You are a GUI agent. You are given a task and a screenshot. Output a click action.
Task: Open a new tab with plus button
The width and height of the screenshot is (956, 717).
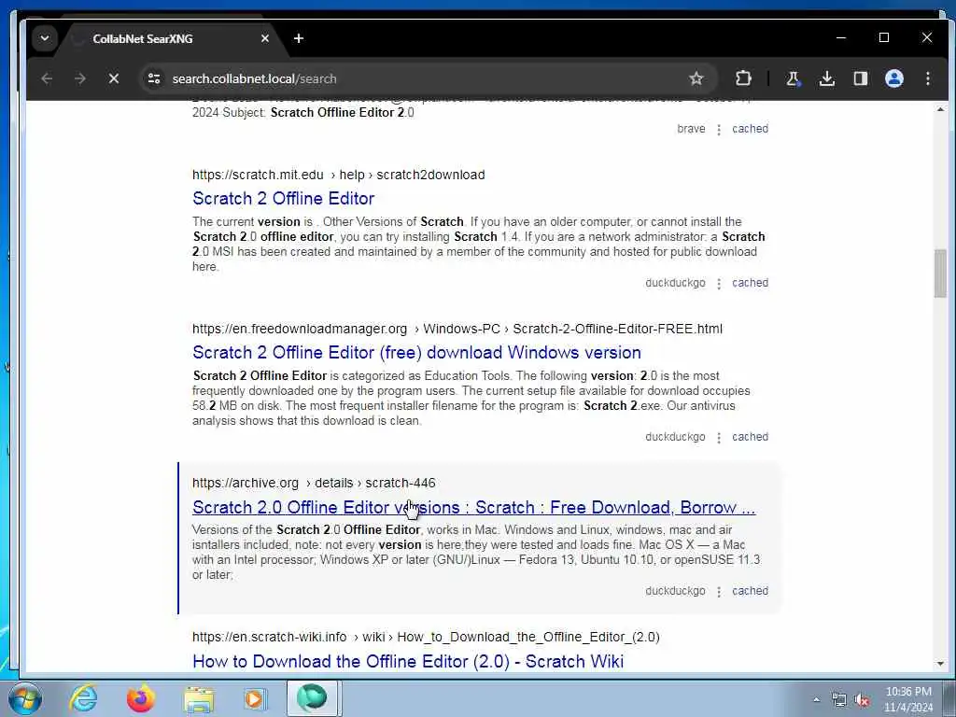tap(299, 38)
